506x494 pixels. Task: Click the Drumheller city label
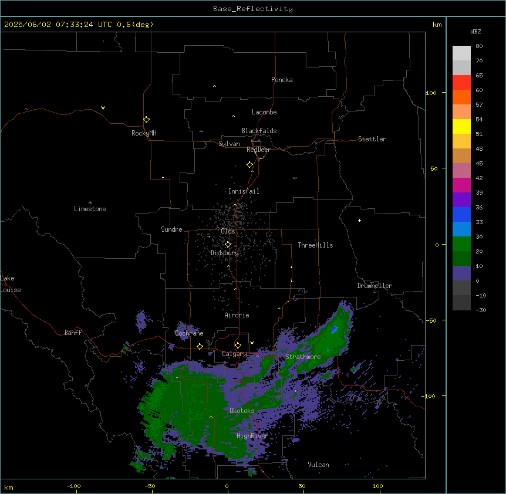tap(375, 286)
